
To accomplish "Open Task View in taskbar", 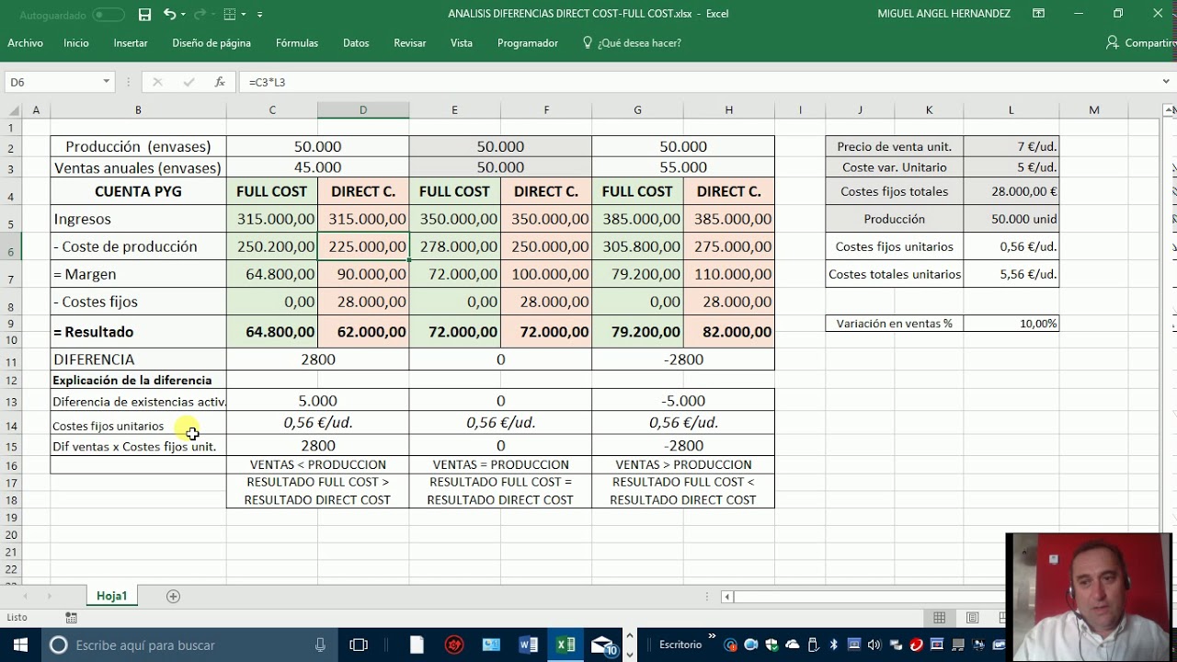I will tap(360, 645).
